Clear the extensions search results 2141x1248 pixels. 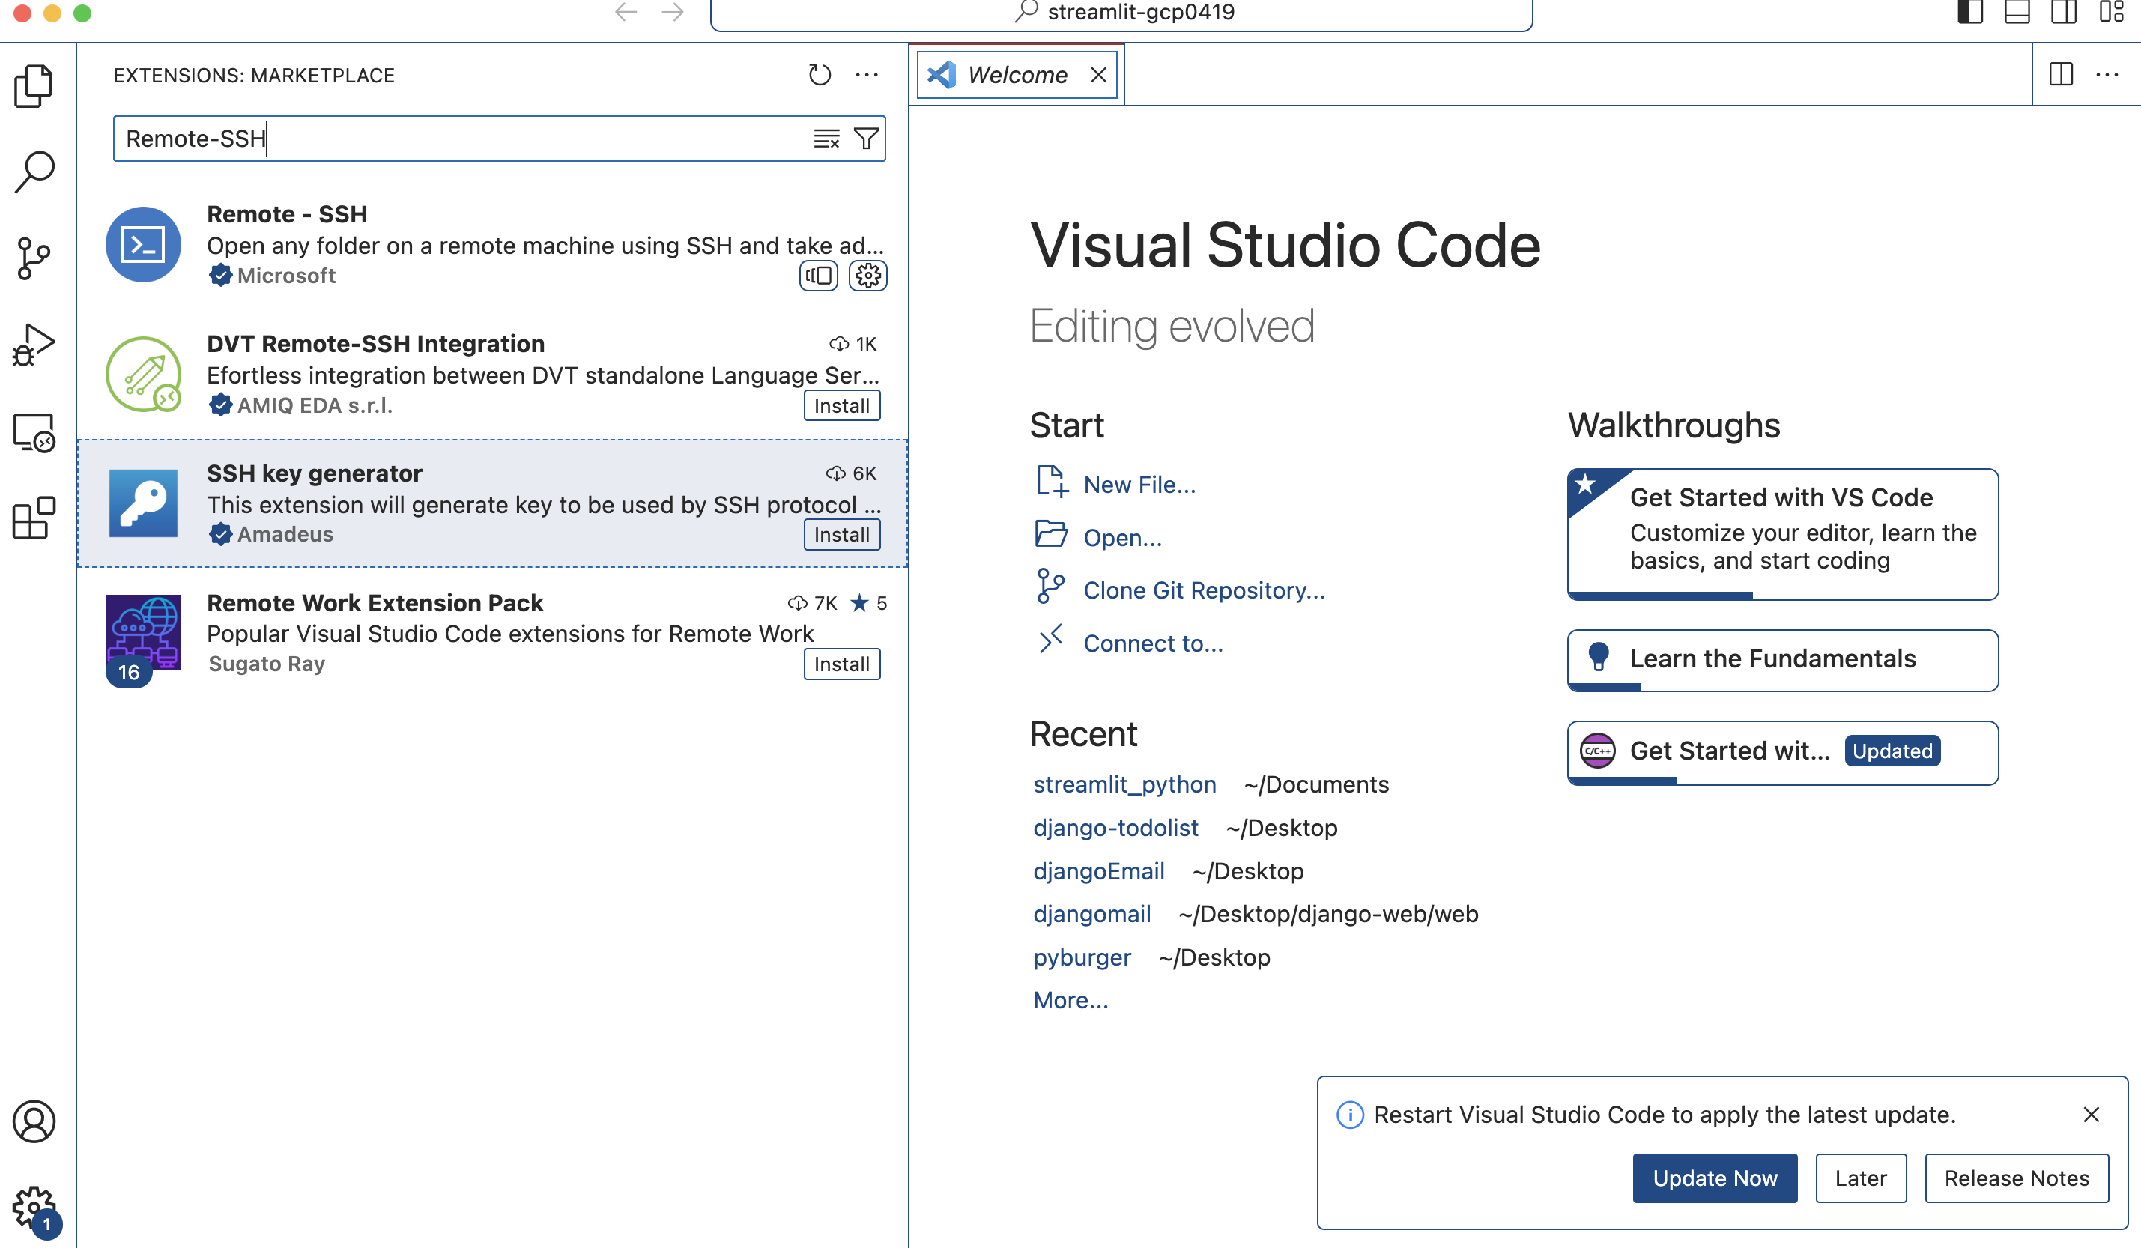tap(826, 139)
